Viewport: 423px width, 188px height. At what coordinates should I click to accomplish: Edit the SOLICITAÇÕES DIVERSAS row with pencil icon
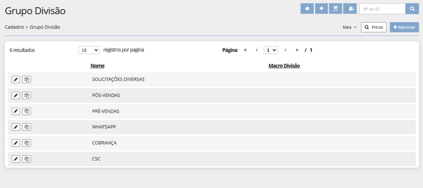[16, 79]
